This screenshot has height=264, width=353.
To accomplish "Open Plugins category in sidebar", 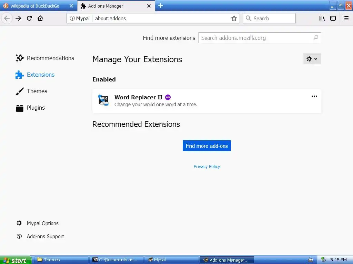I will click(x=30, y=108).
